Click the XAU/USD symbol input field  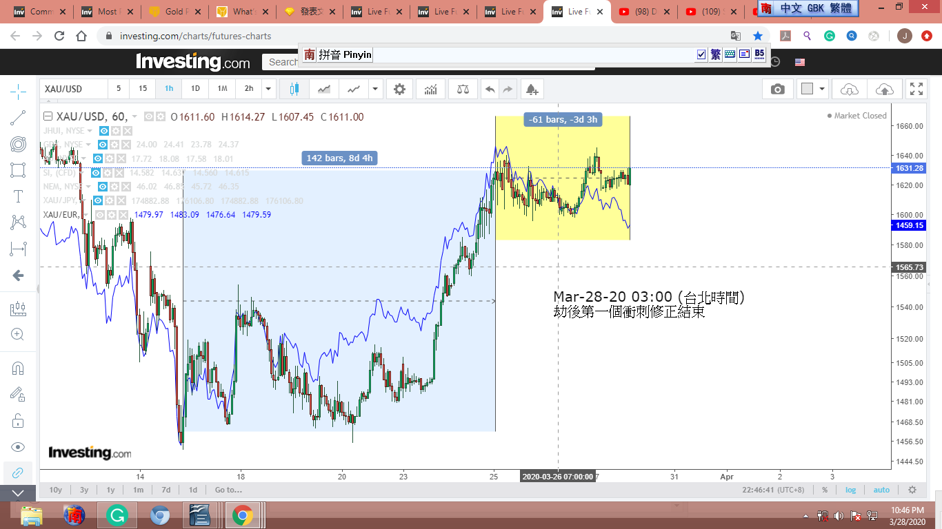coord(74,89)
